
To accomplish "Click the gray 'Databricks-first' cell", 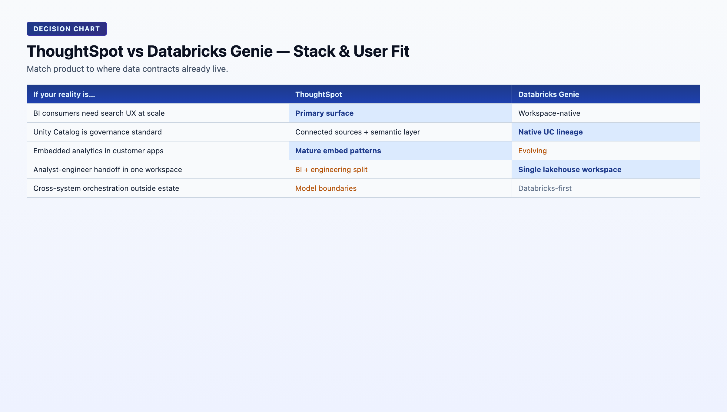I will (x=606, y=188).
